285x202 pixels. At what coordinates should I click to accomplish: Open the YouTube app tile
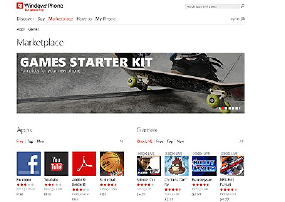pos(56,164)
